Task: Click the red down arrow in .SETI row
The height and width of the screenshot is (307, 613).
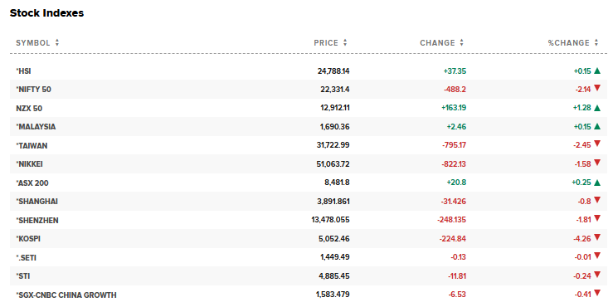Action: 597,256
